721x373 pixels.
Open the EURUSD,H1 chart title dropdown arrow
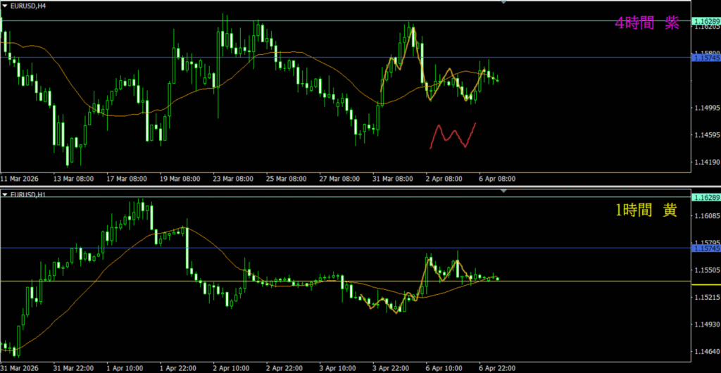pyautogui.click(x=6, y=194)
